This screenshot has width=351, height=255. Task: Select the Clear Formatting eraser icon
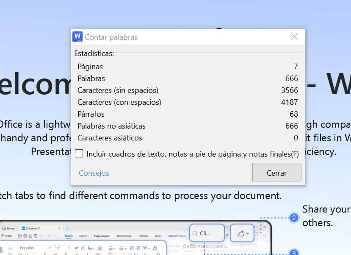coord(99,247)
